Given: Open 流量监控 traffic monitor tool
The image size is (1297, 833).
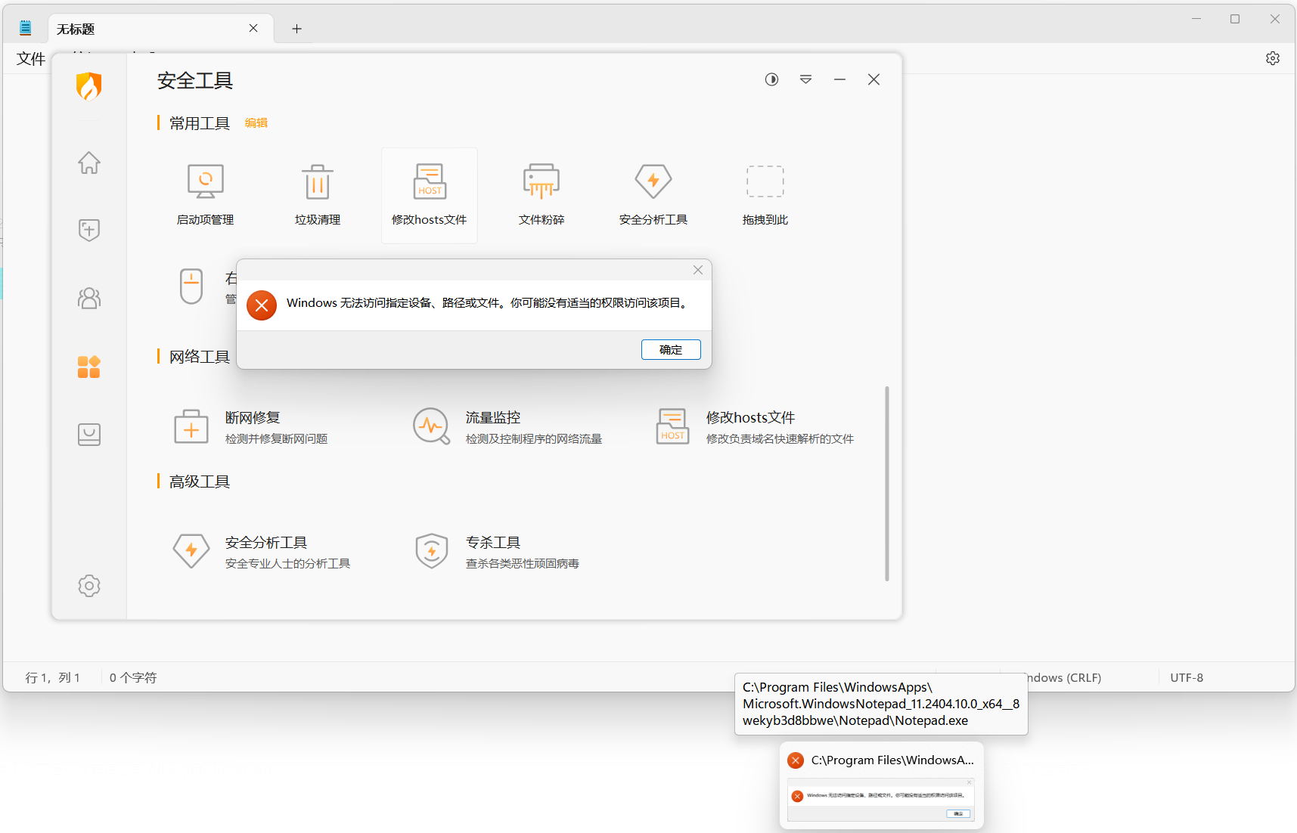Looking at the screenshot, I should 507,427.
